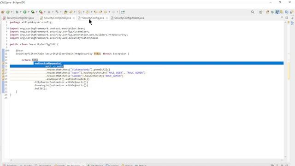Click the Coverage run icon

[x=33, y=12]
